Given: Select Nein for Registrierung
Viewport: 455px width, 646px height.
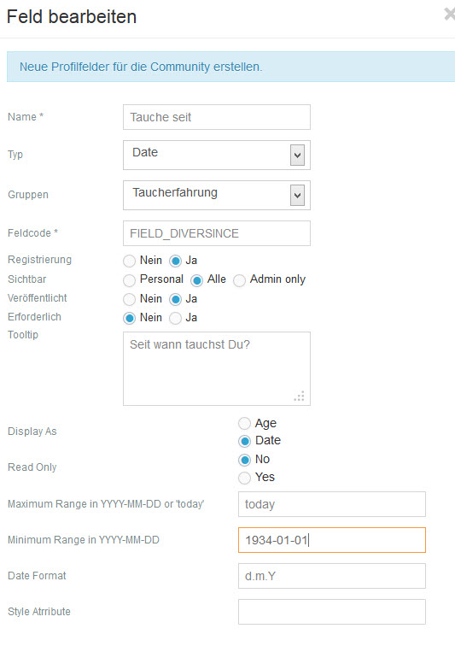Looking at the screenshot, I should pos(129,261).
